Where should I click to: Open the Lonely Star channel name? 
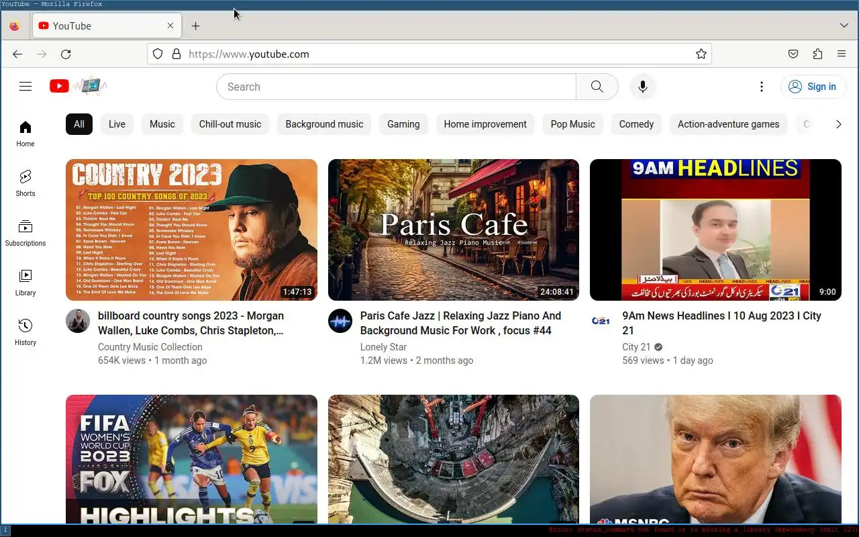tap(383, 347)
